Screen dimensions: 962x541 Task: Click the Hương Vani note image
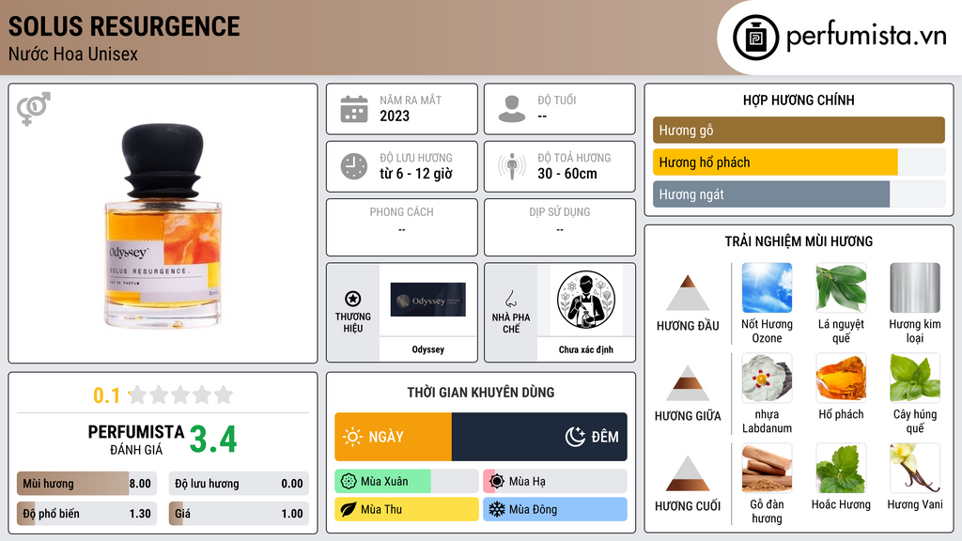[915, 468]
